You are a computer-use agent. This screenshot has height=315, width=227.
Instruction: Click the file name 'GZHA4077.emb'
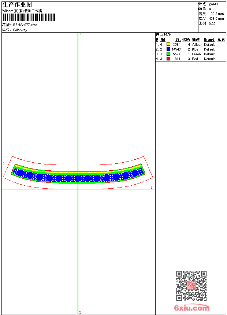pyautogui.click(x=25, y=25)
